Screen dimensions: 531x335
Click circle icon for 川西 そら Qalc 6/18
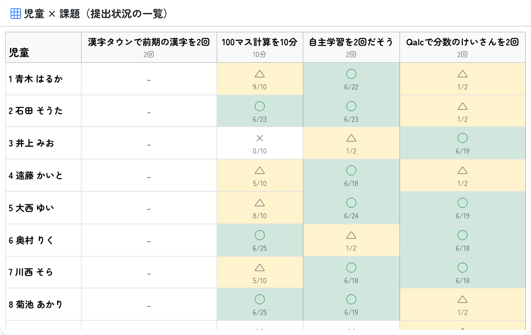point(462,267)
